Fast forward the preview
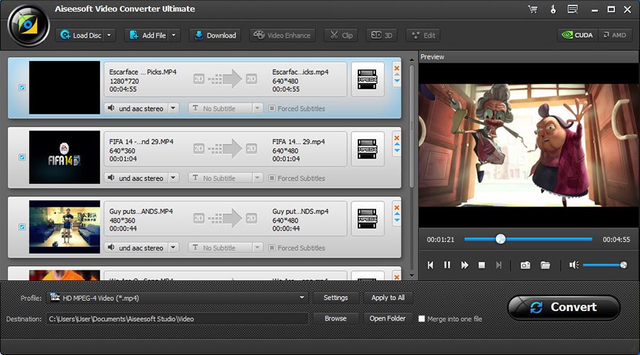This screenshot has height=355, width=640. pos(464,265)
